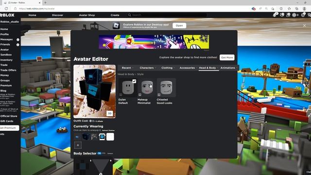The image size is (311, 175).
Task: Click the small icon below Chiseled Good Looks head
Action: (x=159, y=95)
